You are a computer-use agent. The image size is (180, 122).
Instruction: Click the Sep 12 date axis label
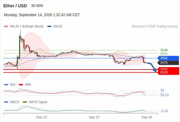click(x=41, y=117)
